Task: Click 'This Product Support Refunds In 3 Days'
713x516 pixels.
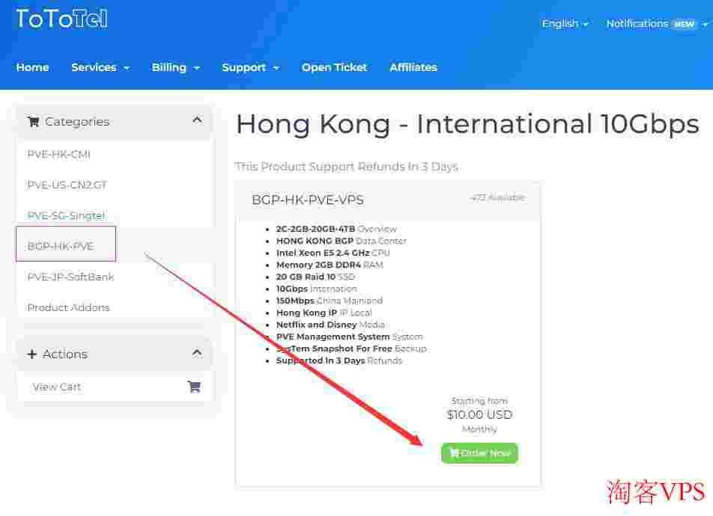Action: [347, 167]
